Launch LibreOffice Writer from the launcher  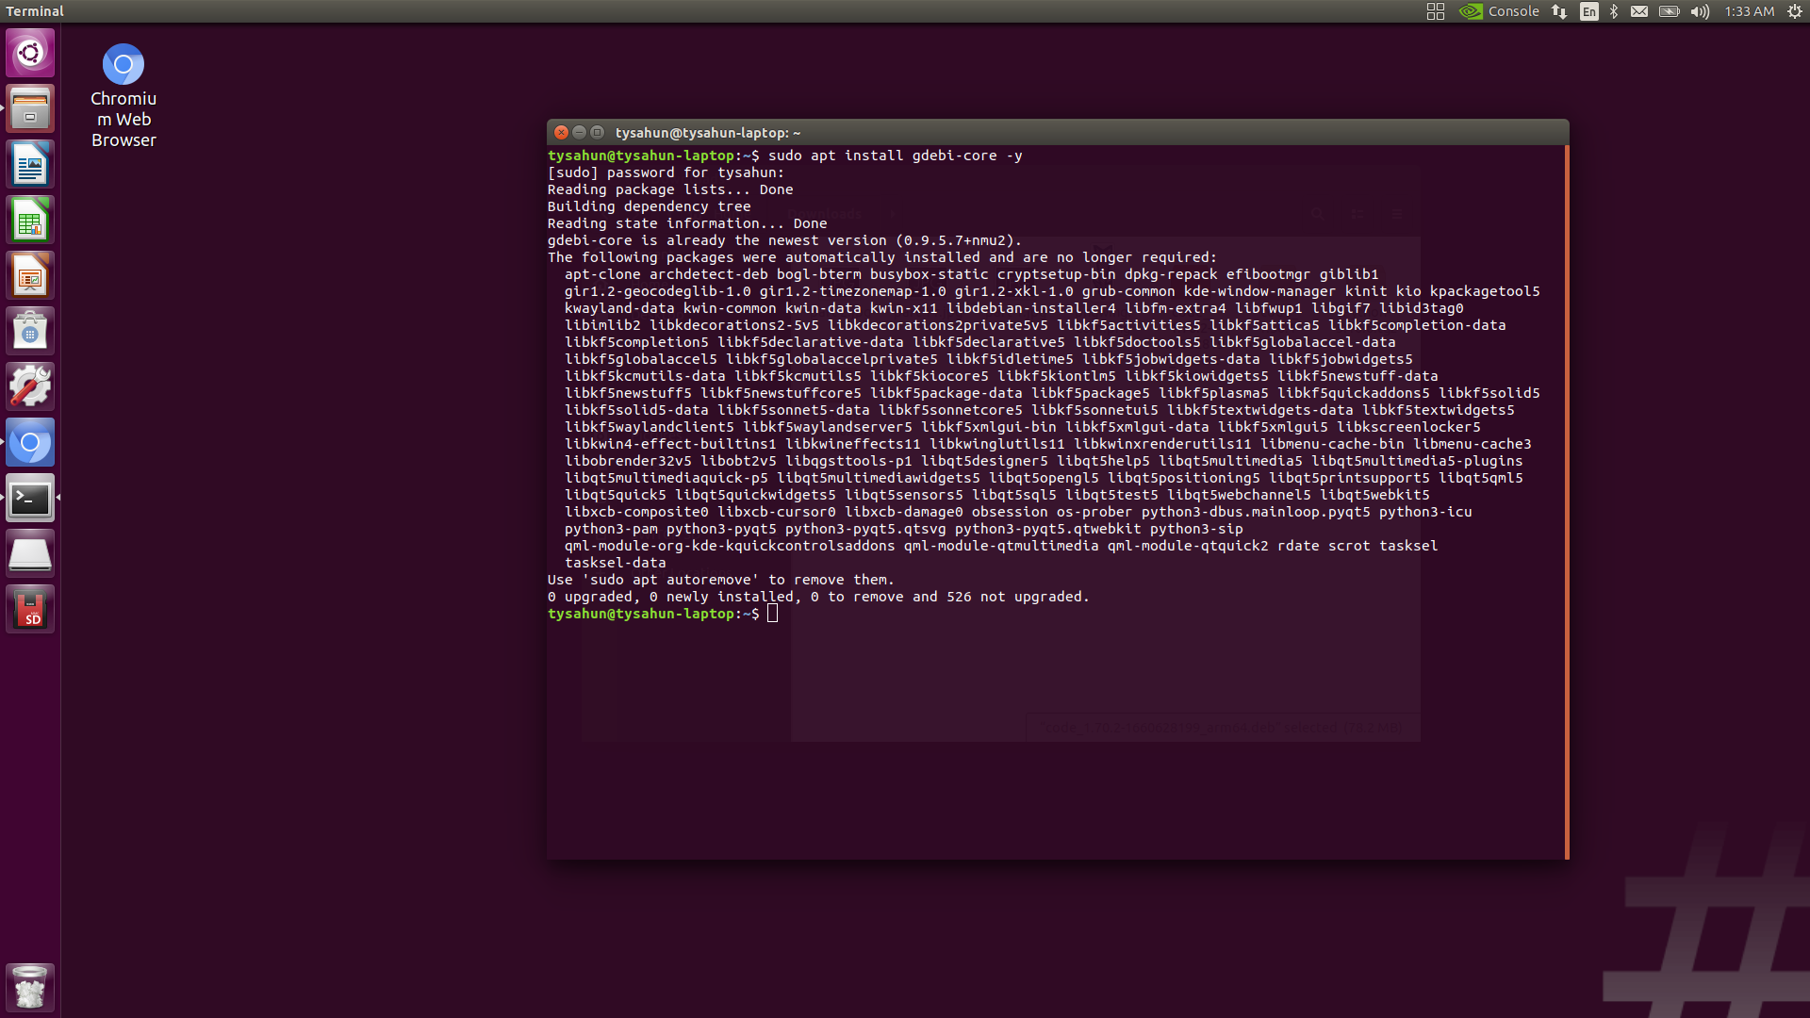click(30, 163)
